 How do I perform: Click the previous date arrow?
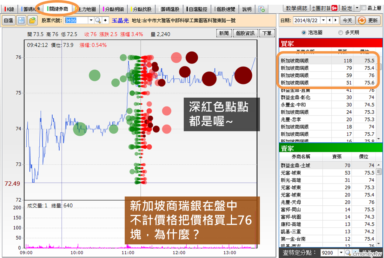(x=329, y=20)
